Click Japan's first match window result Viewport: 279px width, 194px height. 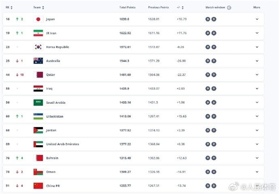208,19
